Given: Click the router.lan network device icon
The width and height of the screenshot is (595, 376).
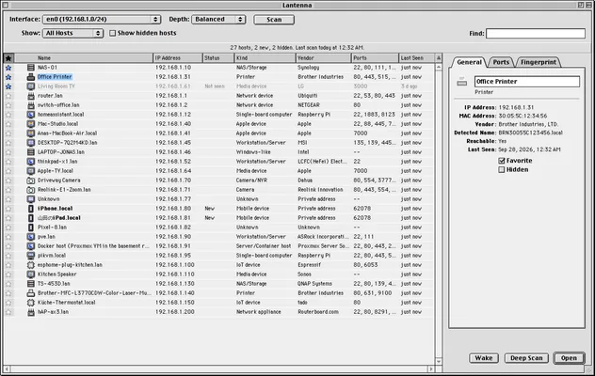Looking at the screenshot, I should (x=31, y=96).
